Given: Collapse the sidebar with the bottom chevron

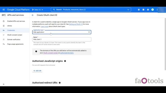Looking at the screenshot, I should point(4,84).
